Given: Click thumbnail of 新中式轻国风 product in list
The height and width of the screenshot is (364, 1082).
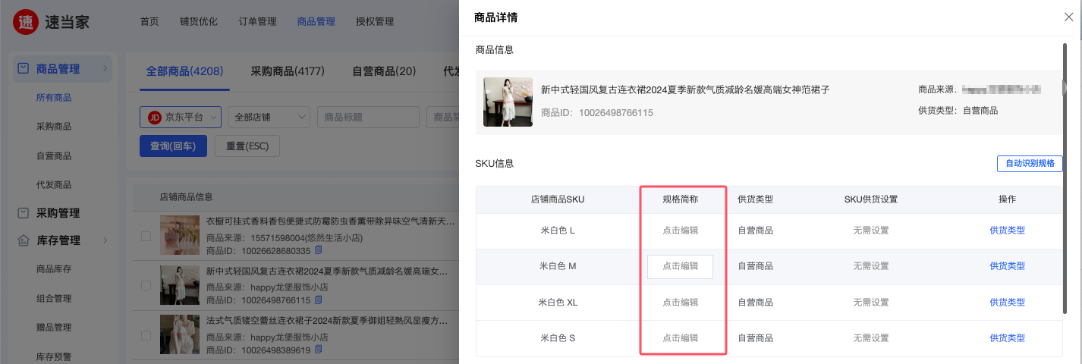Looking at the screenshot, I should [180, 285].
